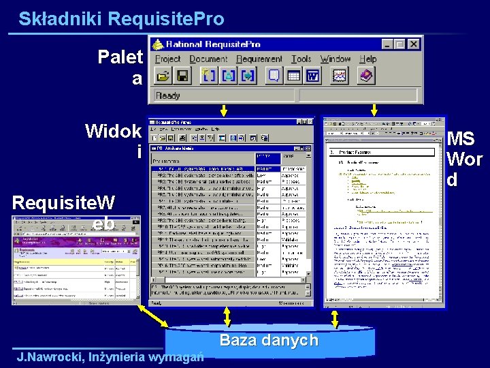
Task: Click the last icon in Views toolbar
Action: click(x=265, y=138)
